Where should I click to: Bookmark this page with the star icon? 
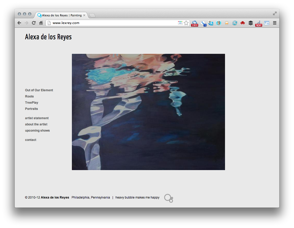[186, 23]
